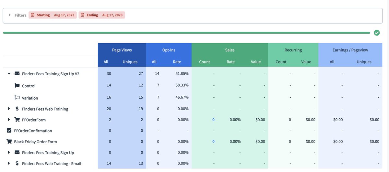Image resolution: width=389 pixels, height=172 pixels.
Task: Click envelope icon of Training Sign Up V2
Action: (17, 74)
